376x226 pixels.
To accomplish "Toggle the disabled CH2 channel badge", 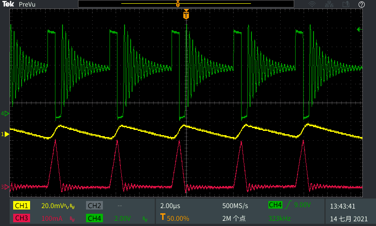I will 94,206.
